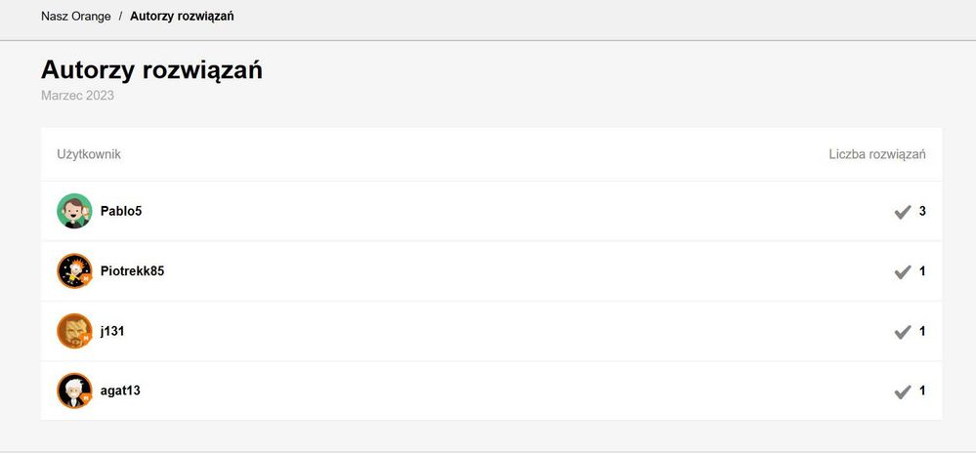Viewport: 976px width, 453px height.
Task: Click the Autorzy rozwiązań breadcrumb item
Action: tap(182, 17)
